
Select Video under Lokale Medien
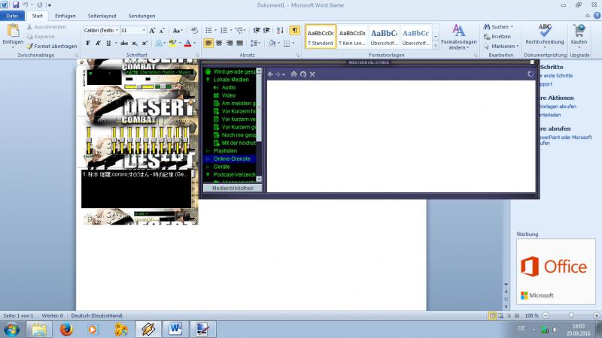(229, 95)
